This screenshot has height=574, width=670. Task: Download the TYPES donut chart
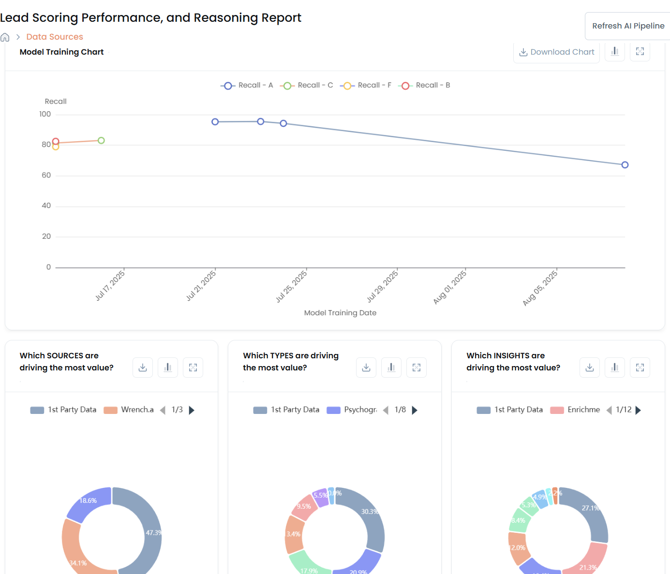[x=366, y=368]
